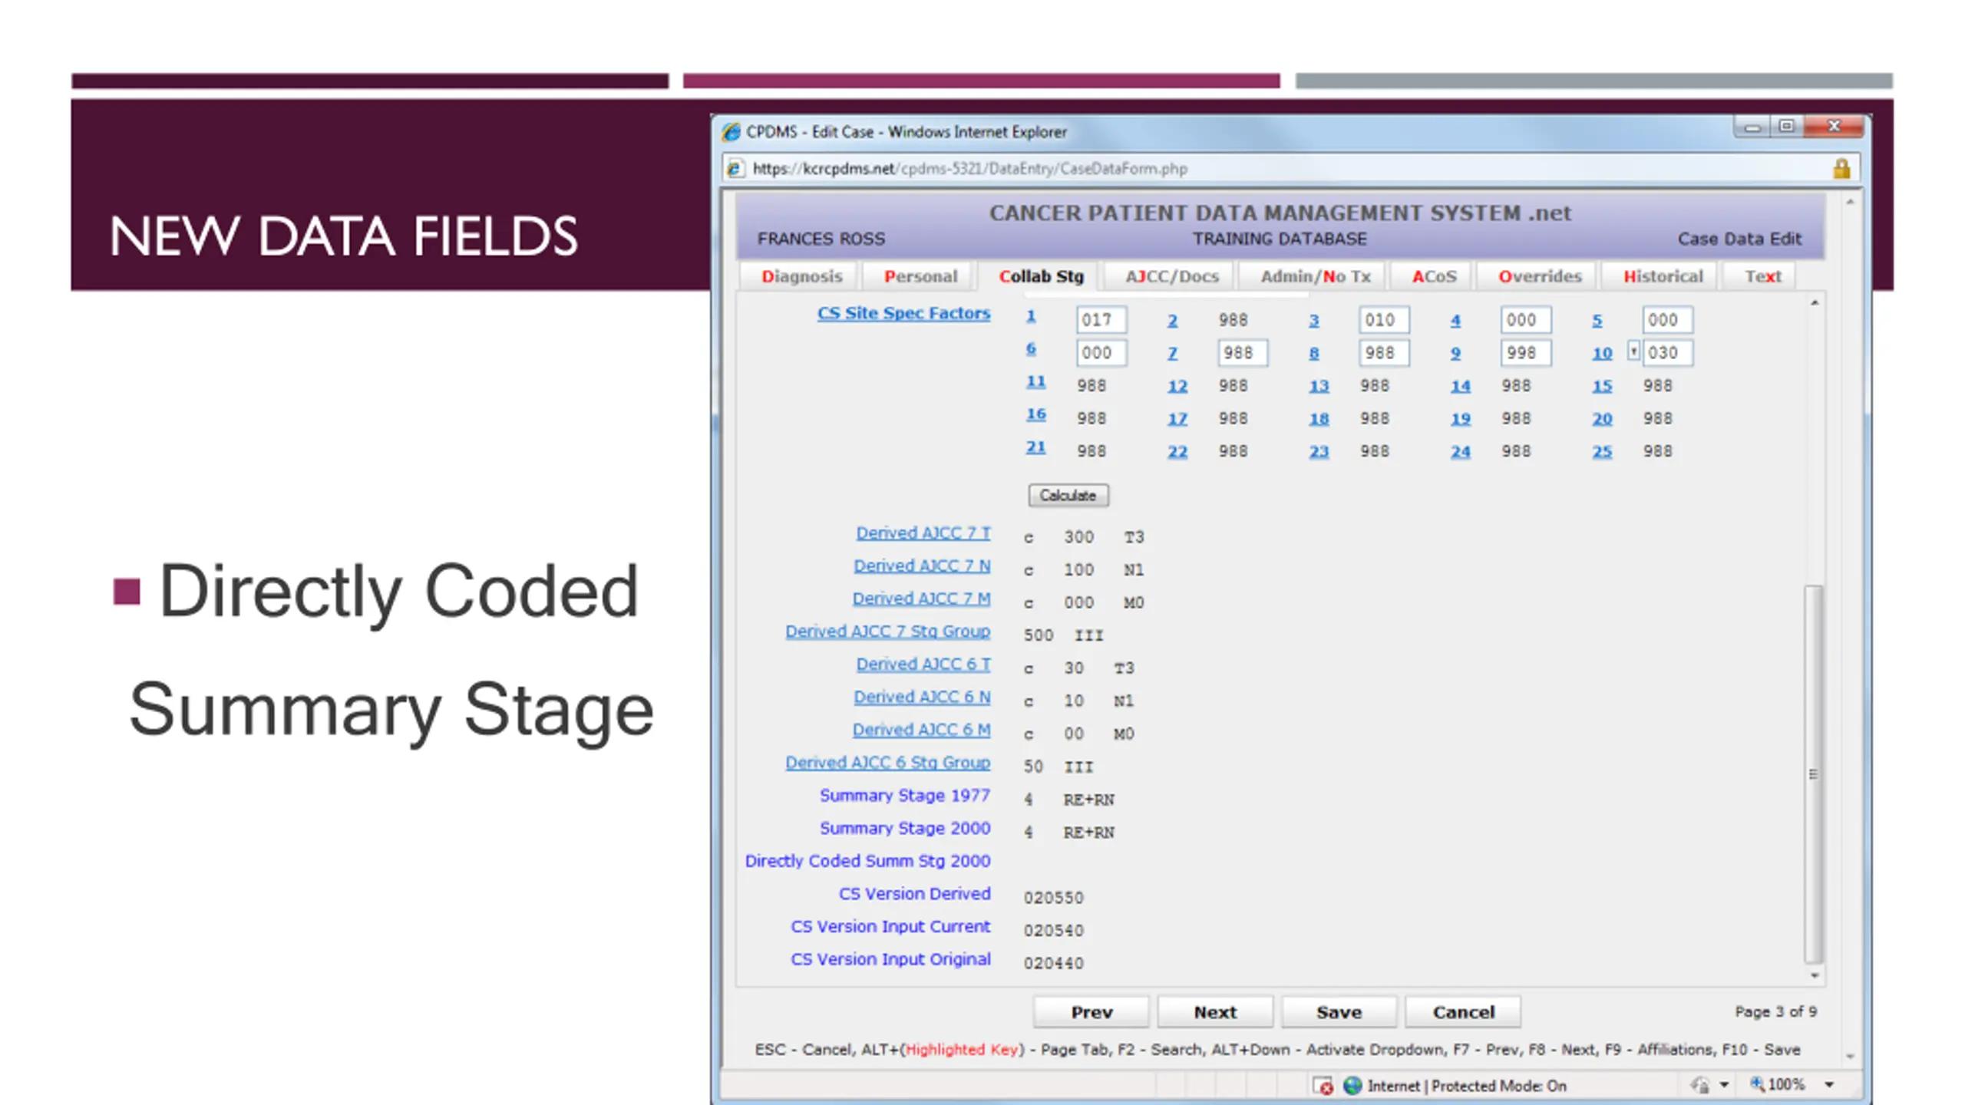Image resolution: width=1965 pixels, height=1105 pixels.
Task: Click the Summary Stage 1977 label
Action: (905, 796)
